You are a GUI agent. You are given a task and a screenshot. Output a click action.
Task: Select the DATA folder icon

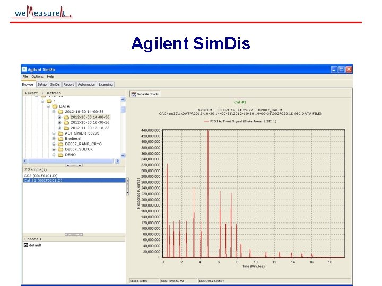pos(55,106)
